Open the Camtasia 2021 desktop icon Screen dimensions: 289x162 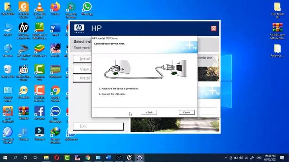[x=39, y=73]
